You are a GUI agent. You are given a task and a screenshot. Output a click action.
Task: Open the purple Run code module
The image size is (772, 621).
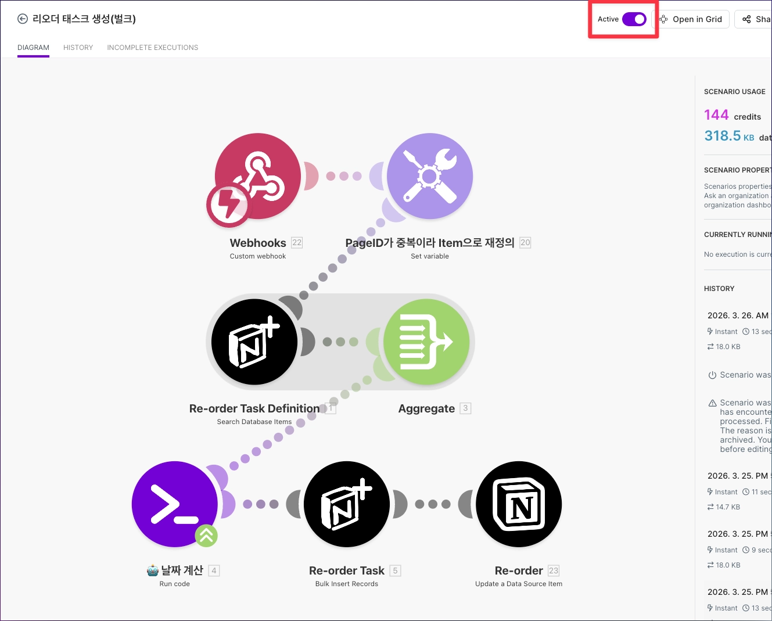point(175,504)
